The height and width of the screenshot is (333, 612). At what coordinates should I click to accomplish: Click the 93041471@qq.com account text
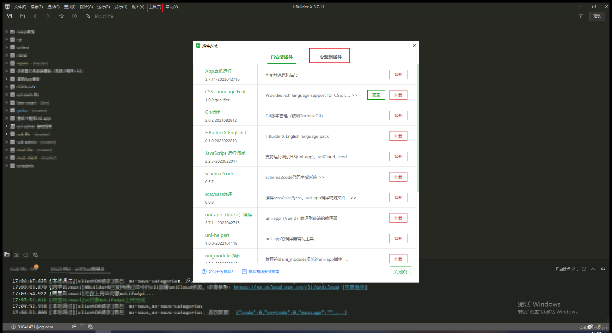tap(35, 327)
